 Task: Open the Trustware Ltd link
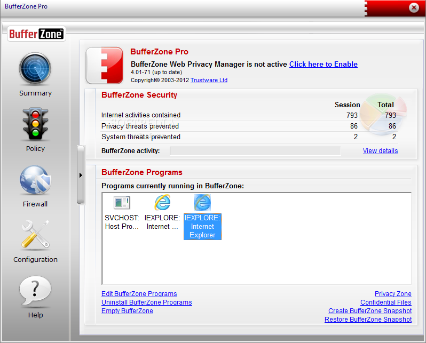pyautogui.click(x=209, y=80)
